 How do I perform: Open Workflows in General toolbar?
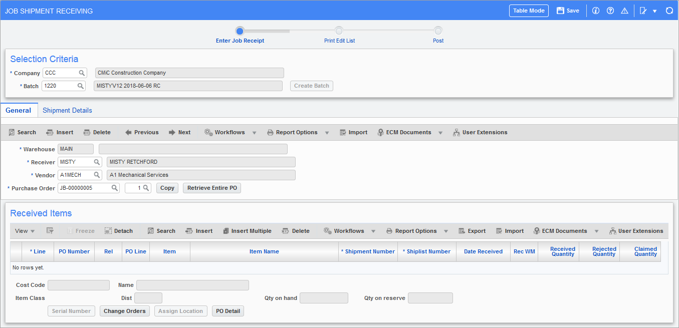click(225, 132)
